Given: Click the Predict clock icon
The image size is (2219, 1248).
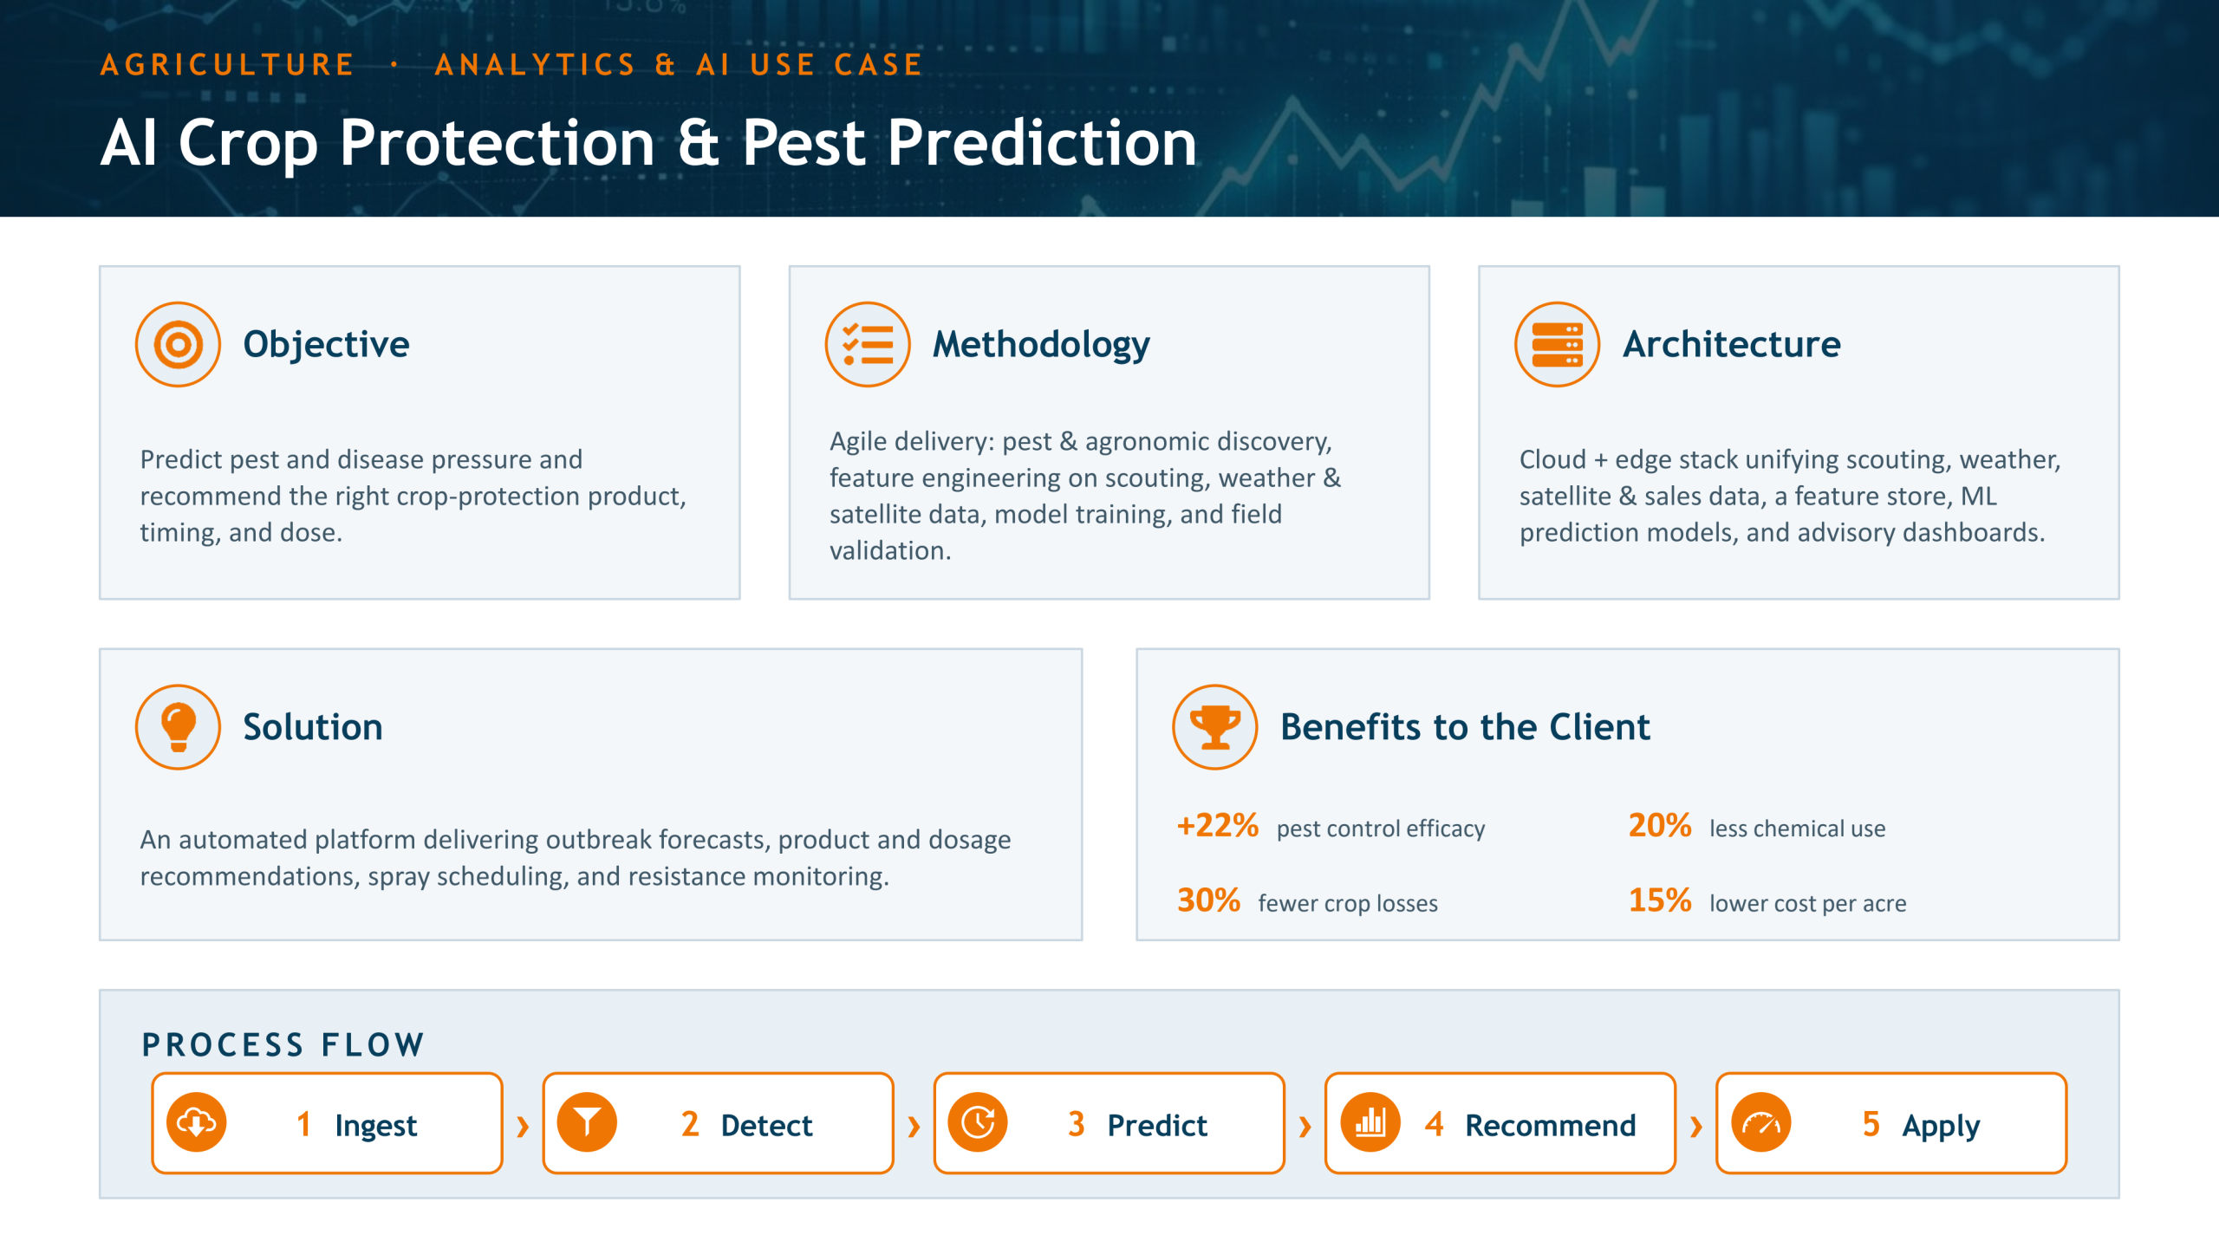Looking at the screenshot, I should (978, 1123).
